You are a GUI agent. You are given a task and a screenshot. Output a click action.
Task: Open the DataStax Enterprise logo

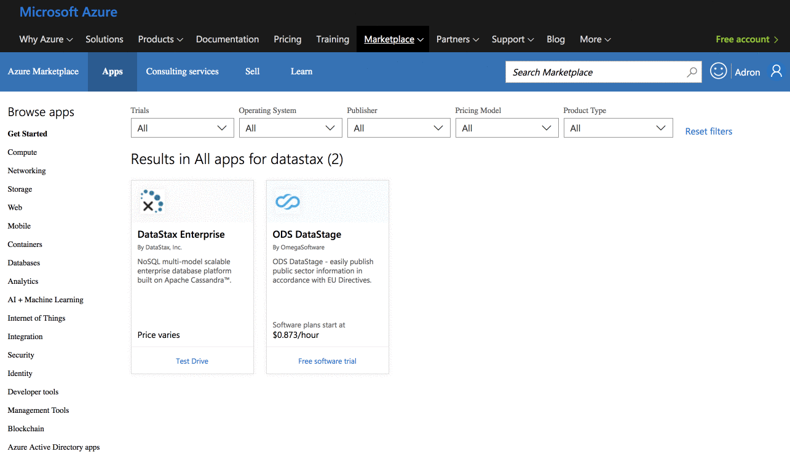coord(151,201)
